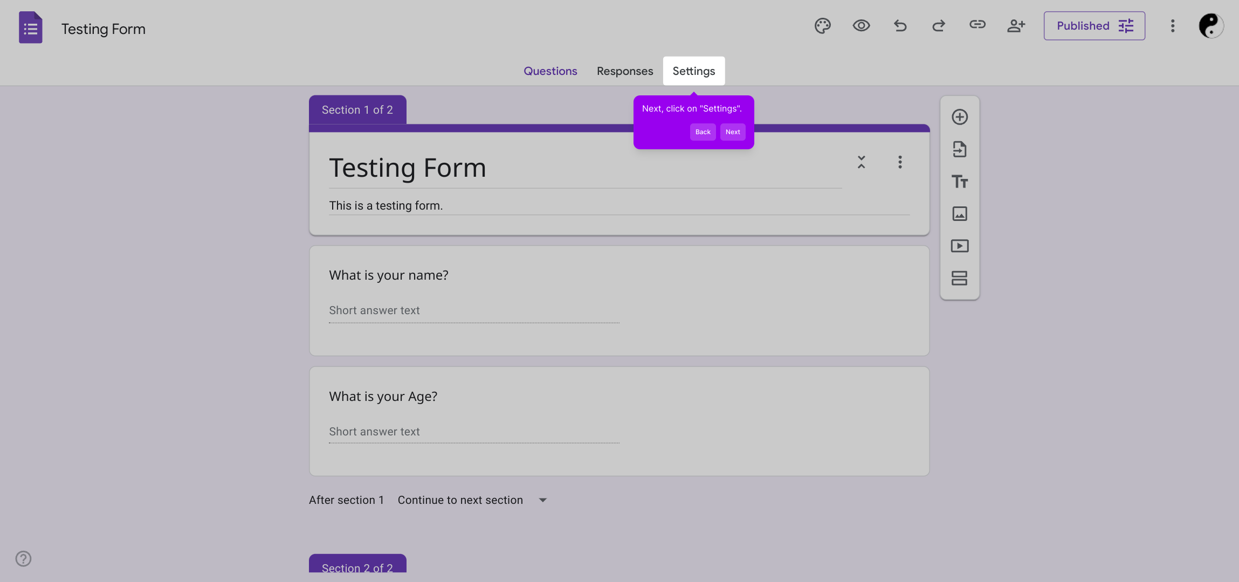Click Next in the tutorial tooltip

click(733, 132)
